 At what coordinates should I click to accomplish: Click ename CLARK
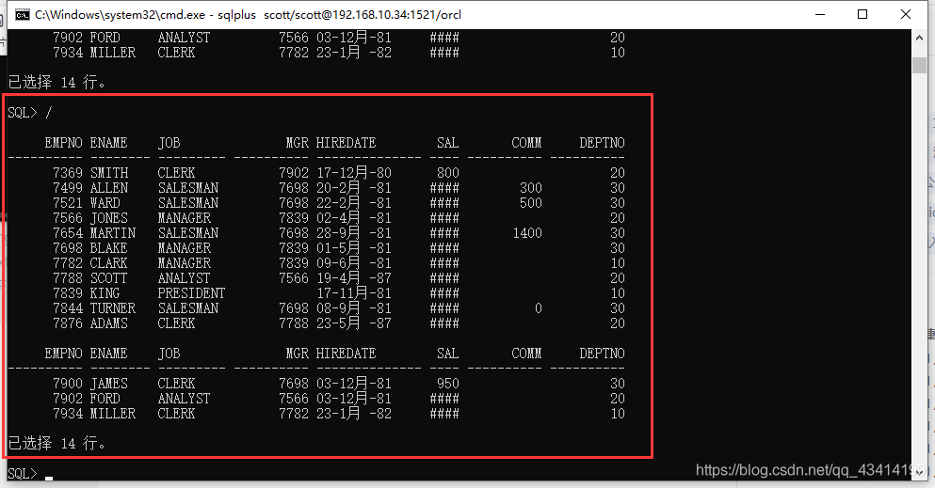[x=109, y=263]
